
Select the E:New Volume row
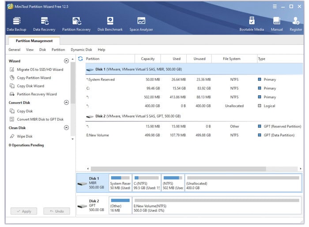(x=194, y=135)
